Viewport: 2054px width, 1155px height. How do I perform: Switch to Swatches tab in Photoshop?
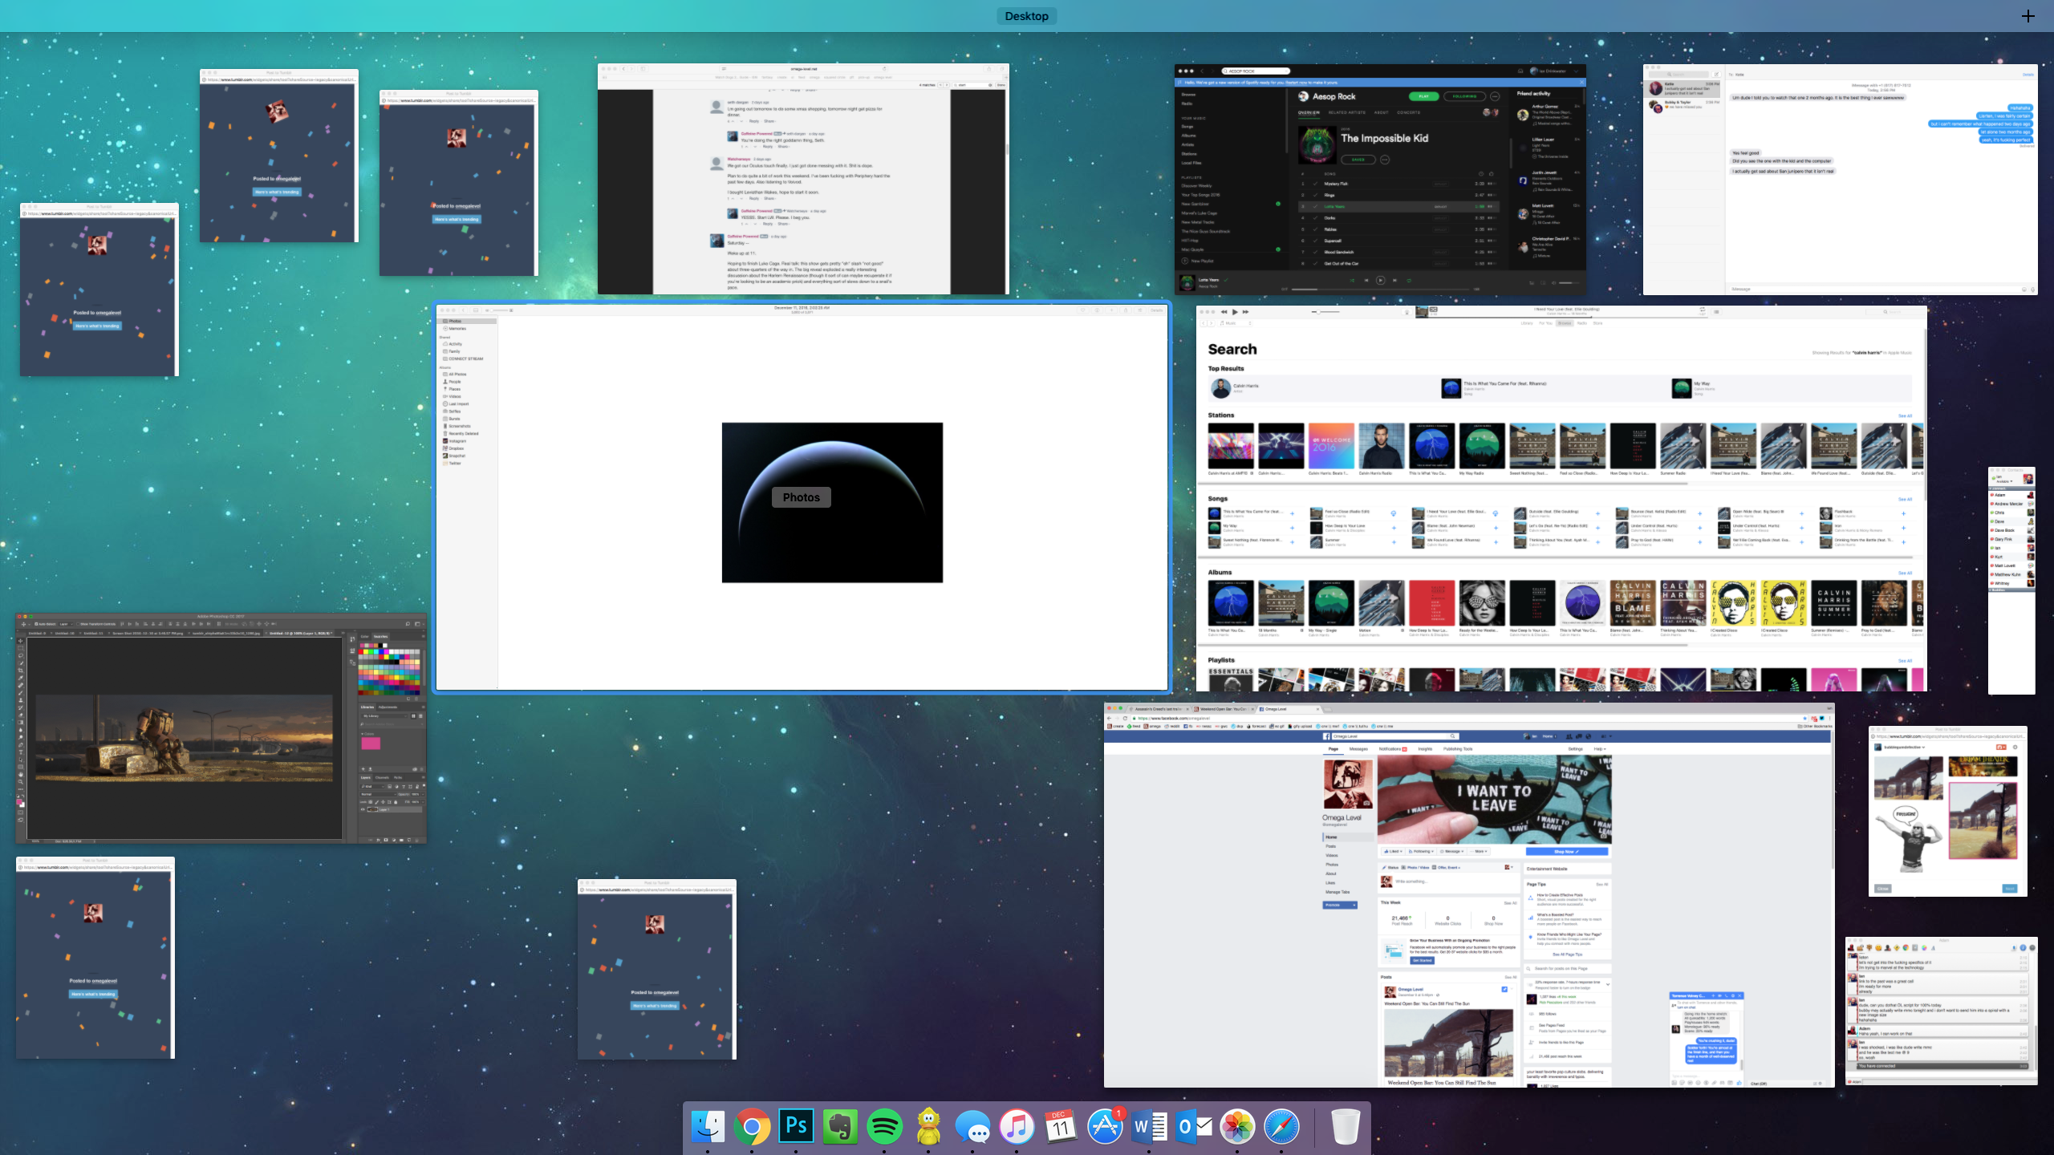coord(381,637)
